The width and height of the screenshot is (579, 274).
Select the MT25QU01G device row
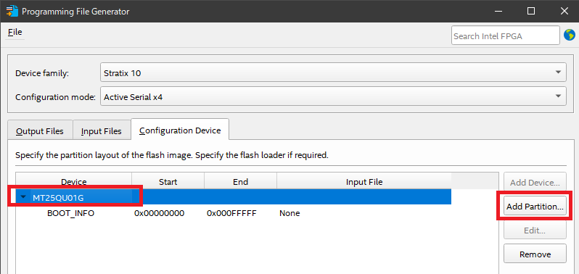[x=234, y=197]
